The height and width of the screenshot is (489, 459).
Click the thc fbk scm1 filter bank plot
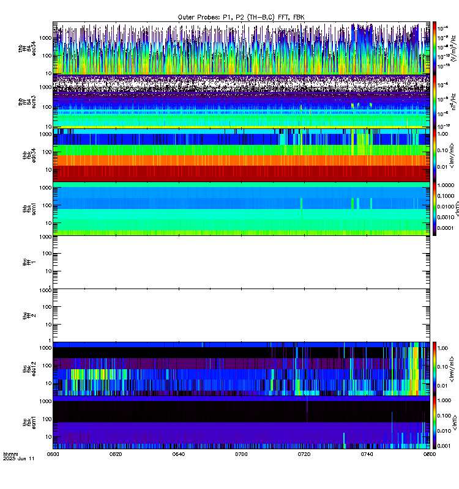pos(241,422)
